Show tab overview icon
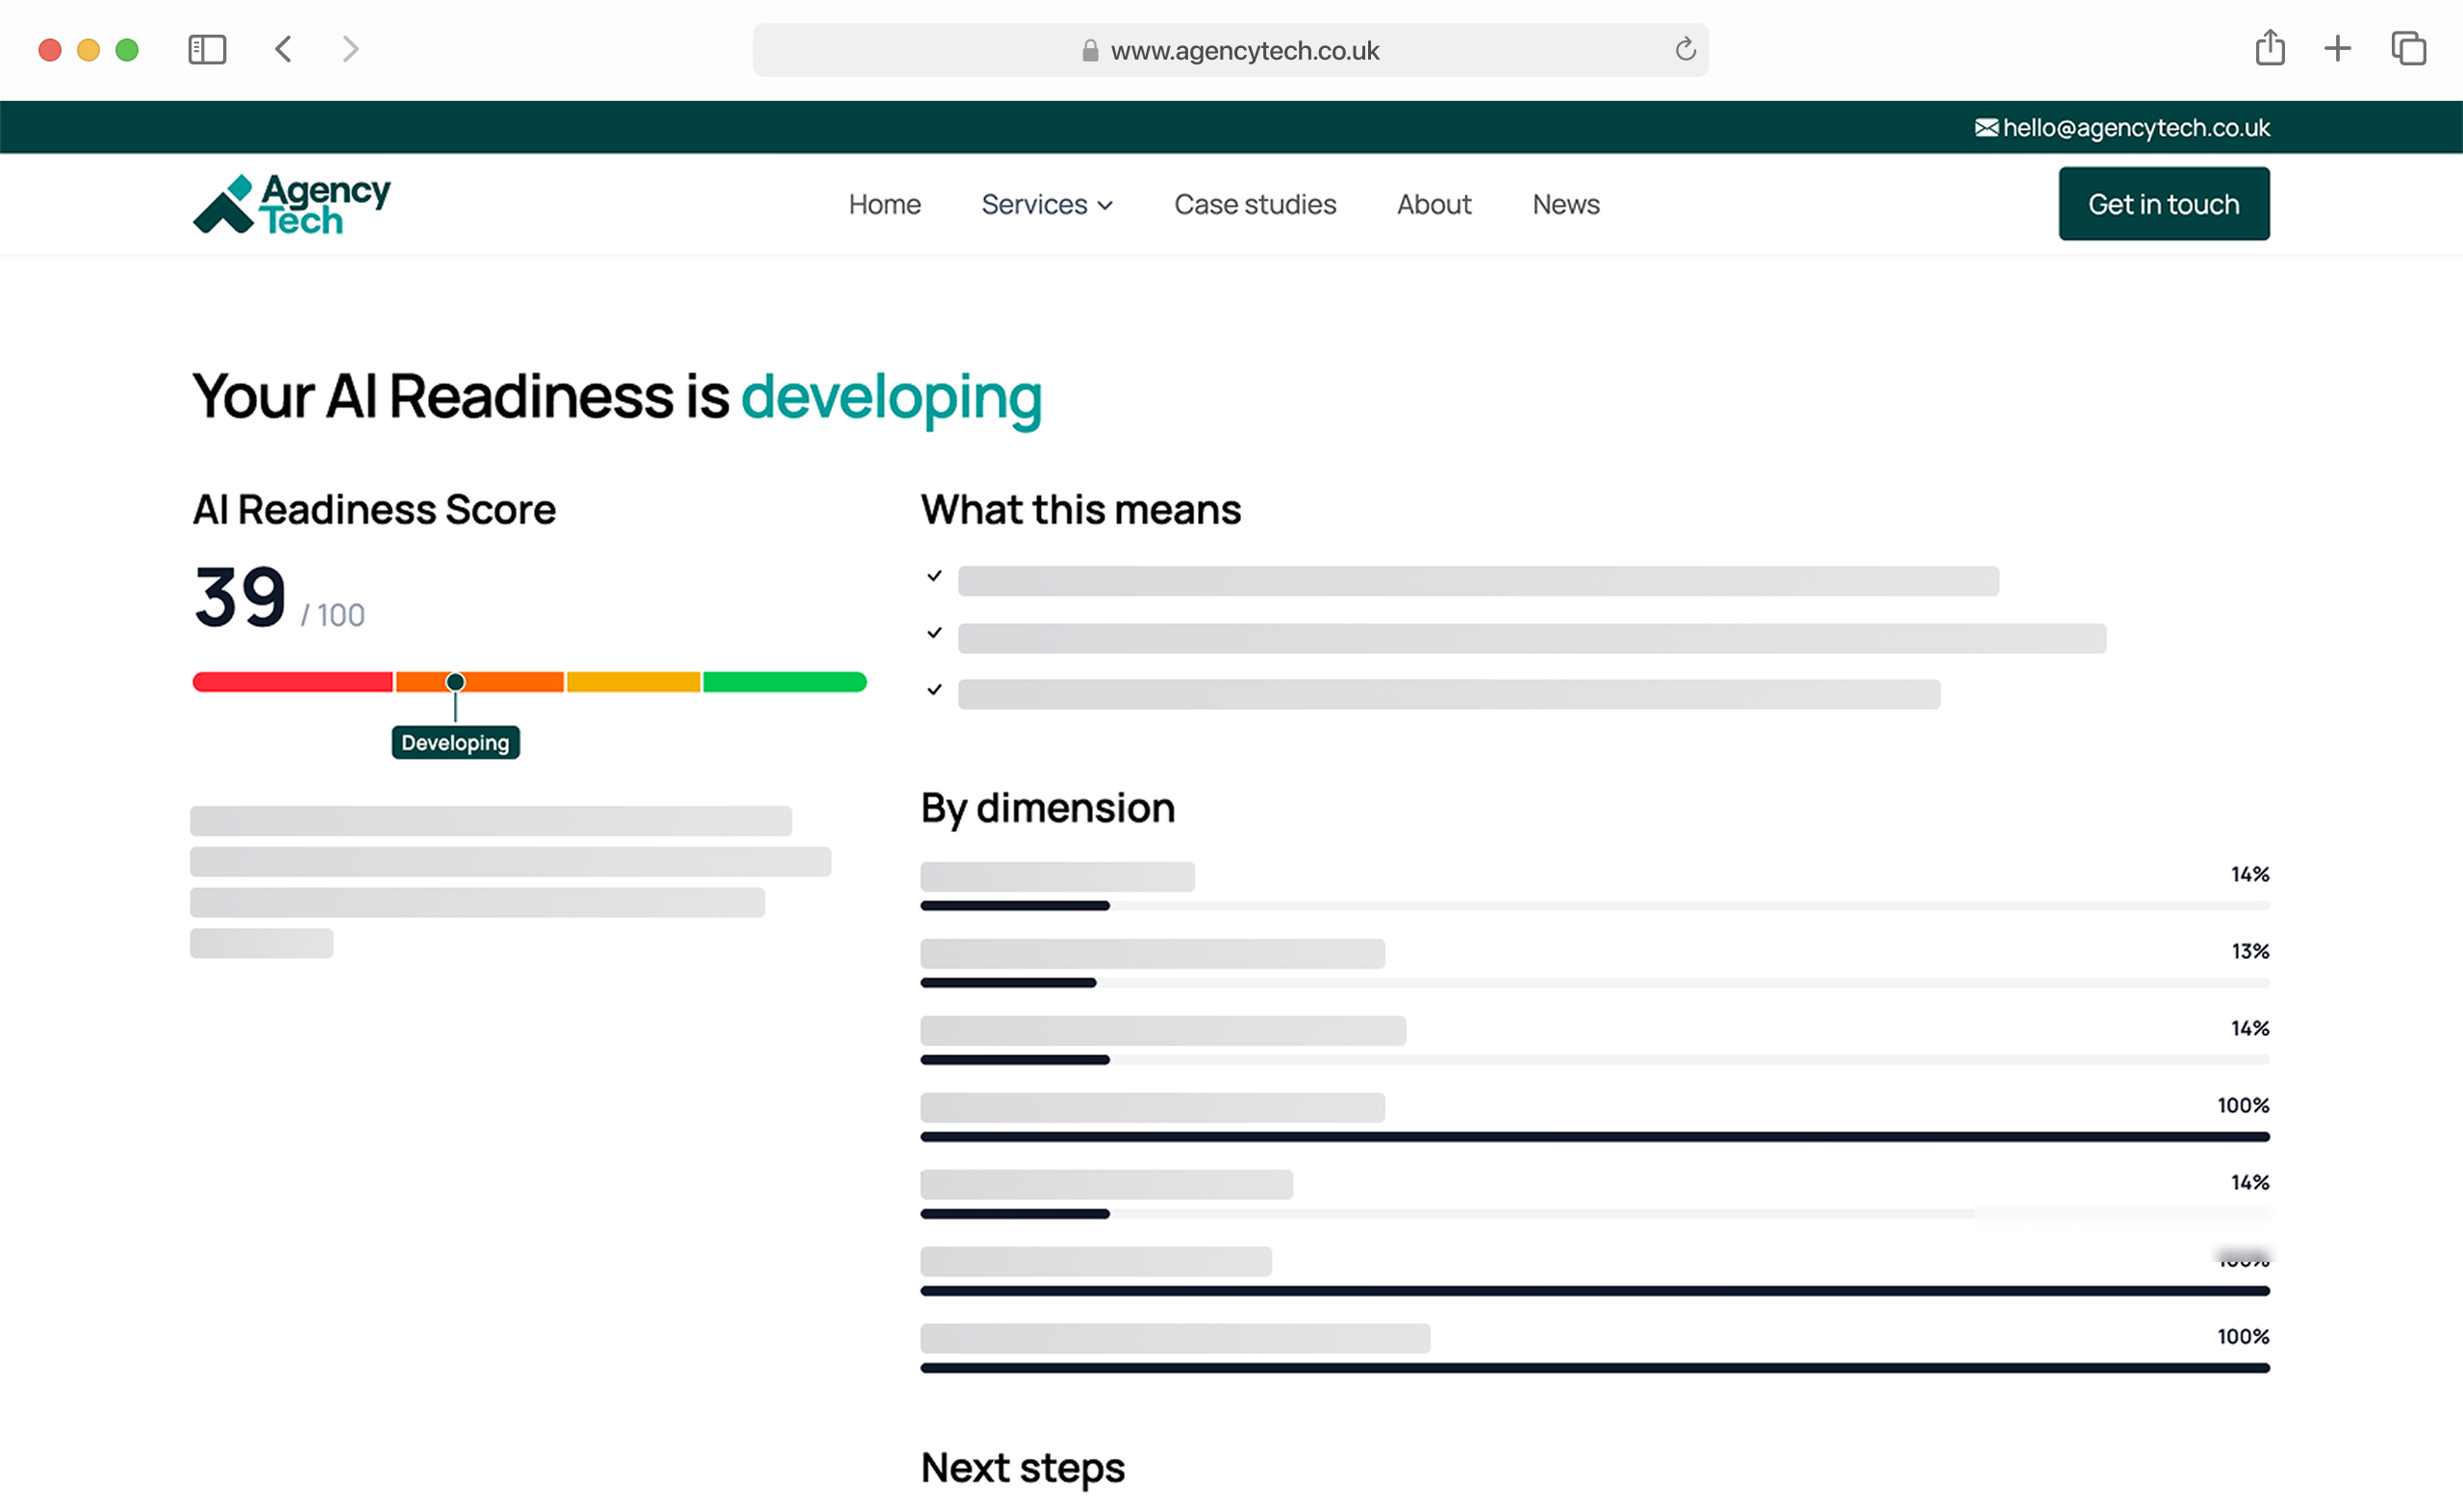The image size is (2463, 1512). [2408, 48]
